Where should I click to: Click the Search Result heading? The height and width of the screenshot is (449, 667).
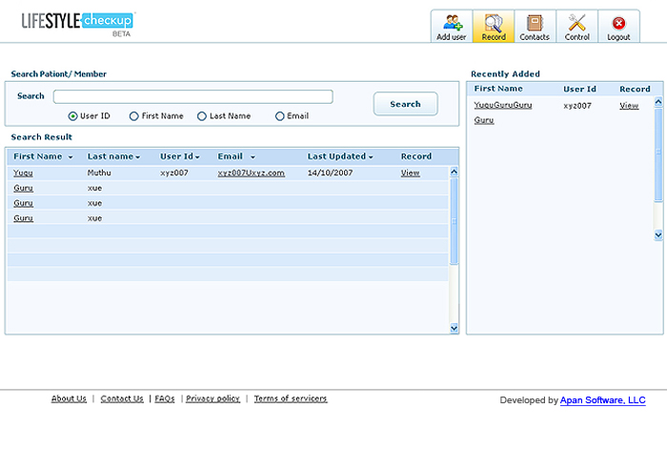pyautogui.click(x=42, y=137)
